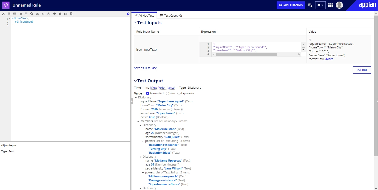Collapse the root Dictionary node
The image size is (378, 190).
(x=136, y=98)
